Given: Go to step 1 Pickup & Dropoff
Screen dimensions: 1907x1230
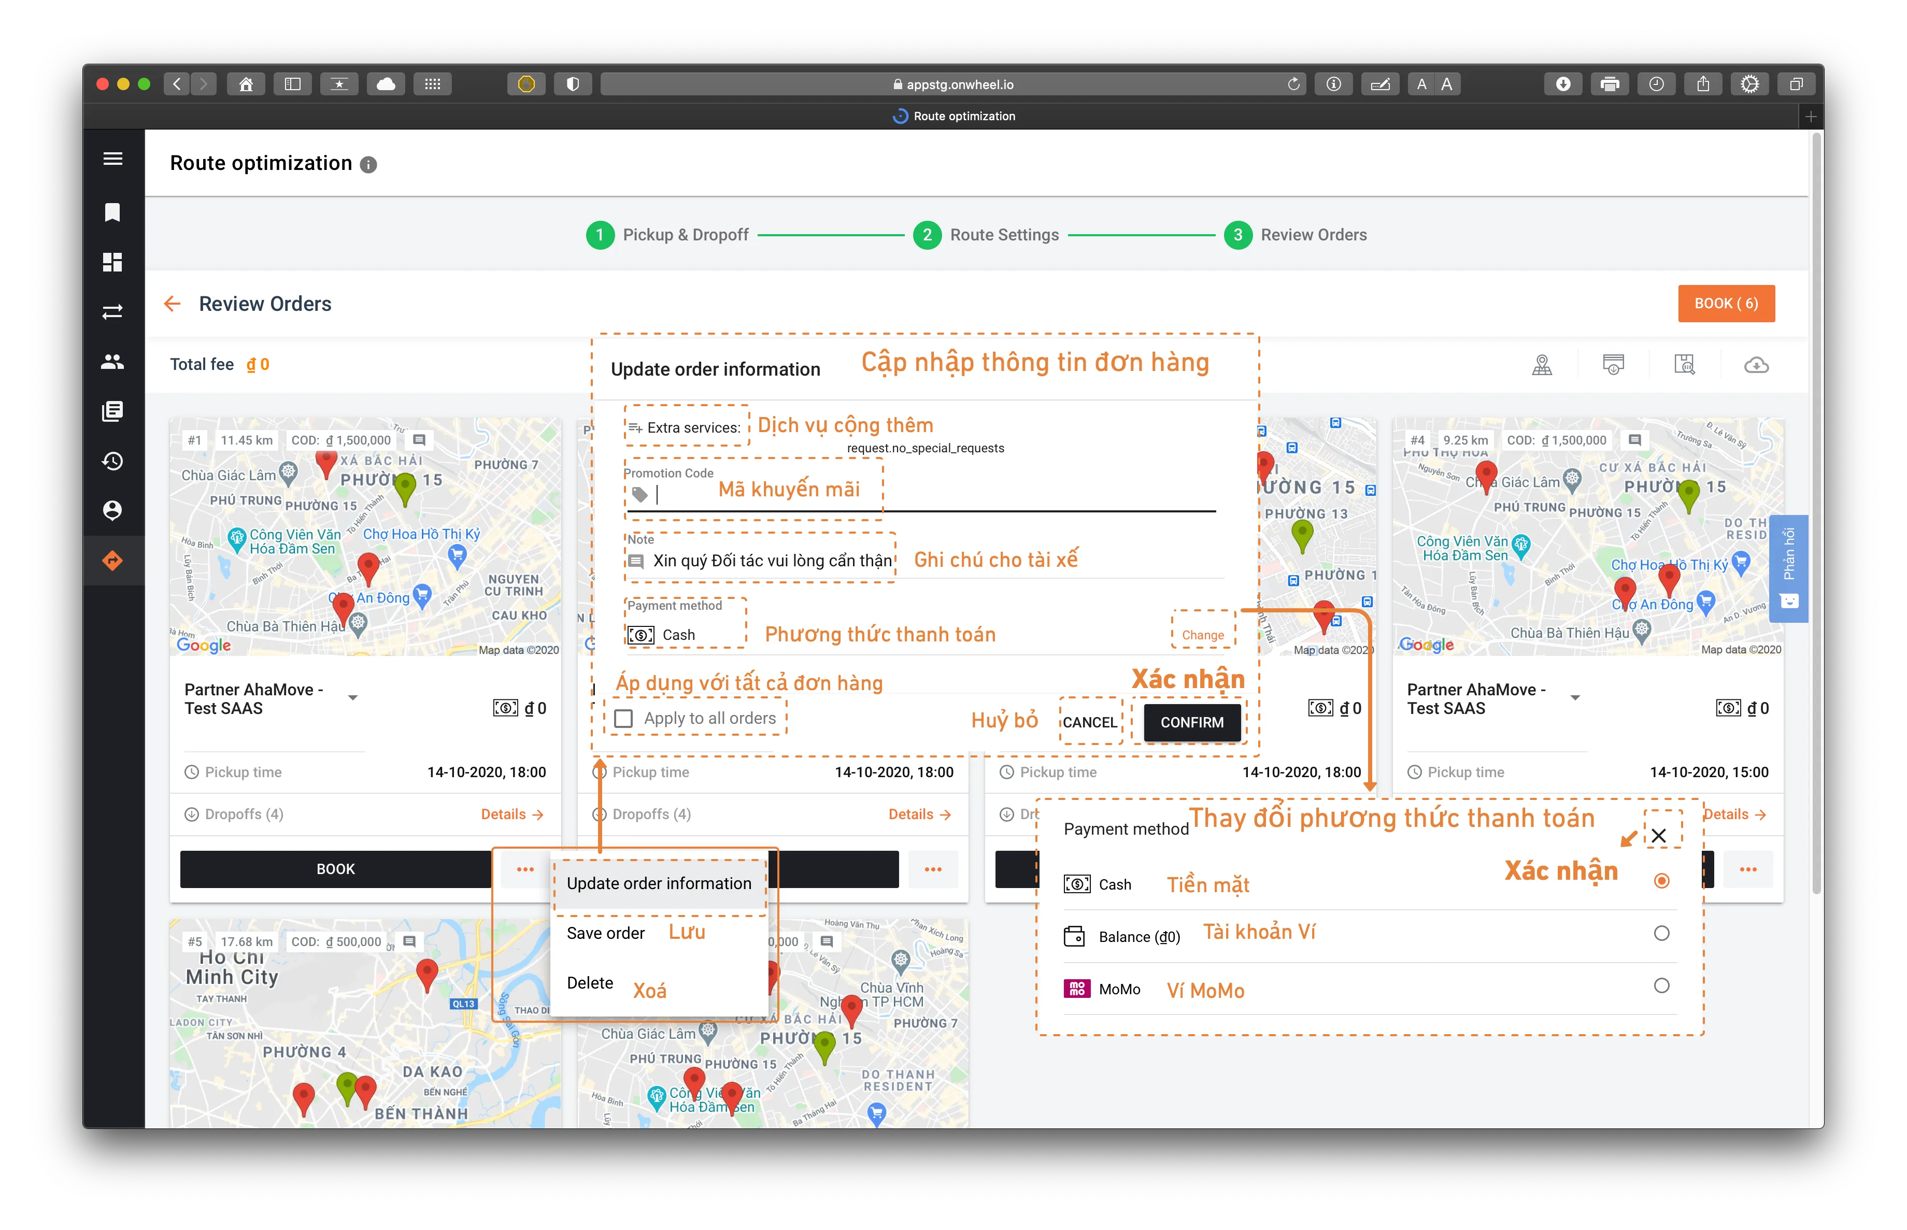Looking at the screenshot, I should click(668, 235).
